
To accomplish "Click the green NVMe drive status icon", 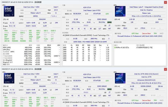I will tap(115, 48).
